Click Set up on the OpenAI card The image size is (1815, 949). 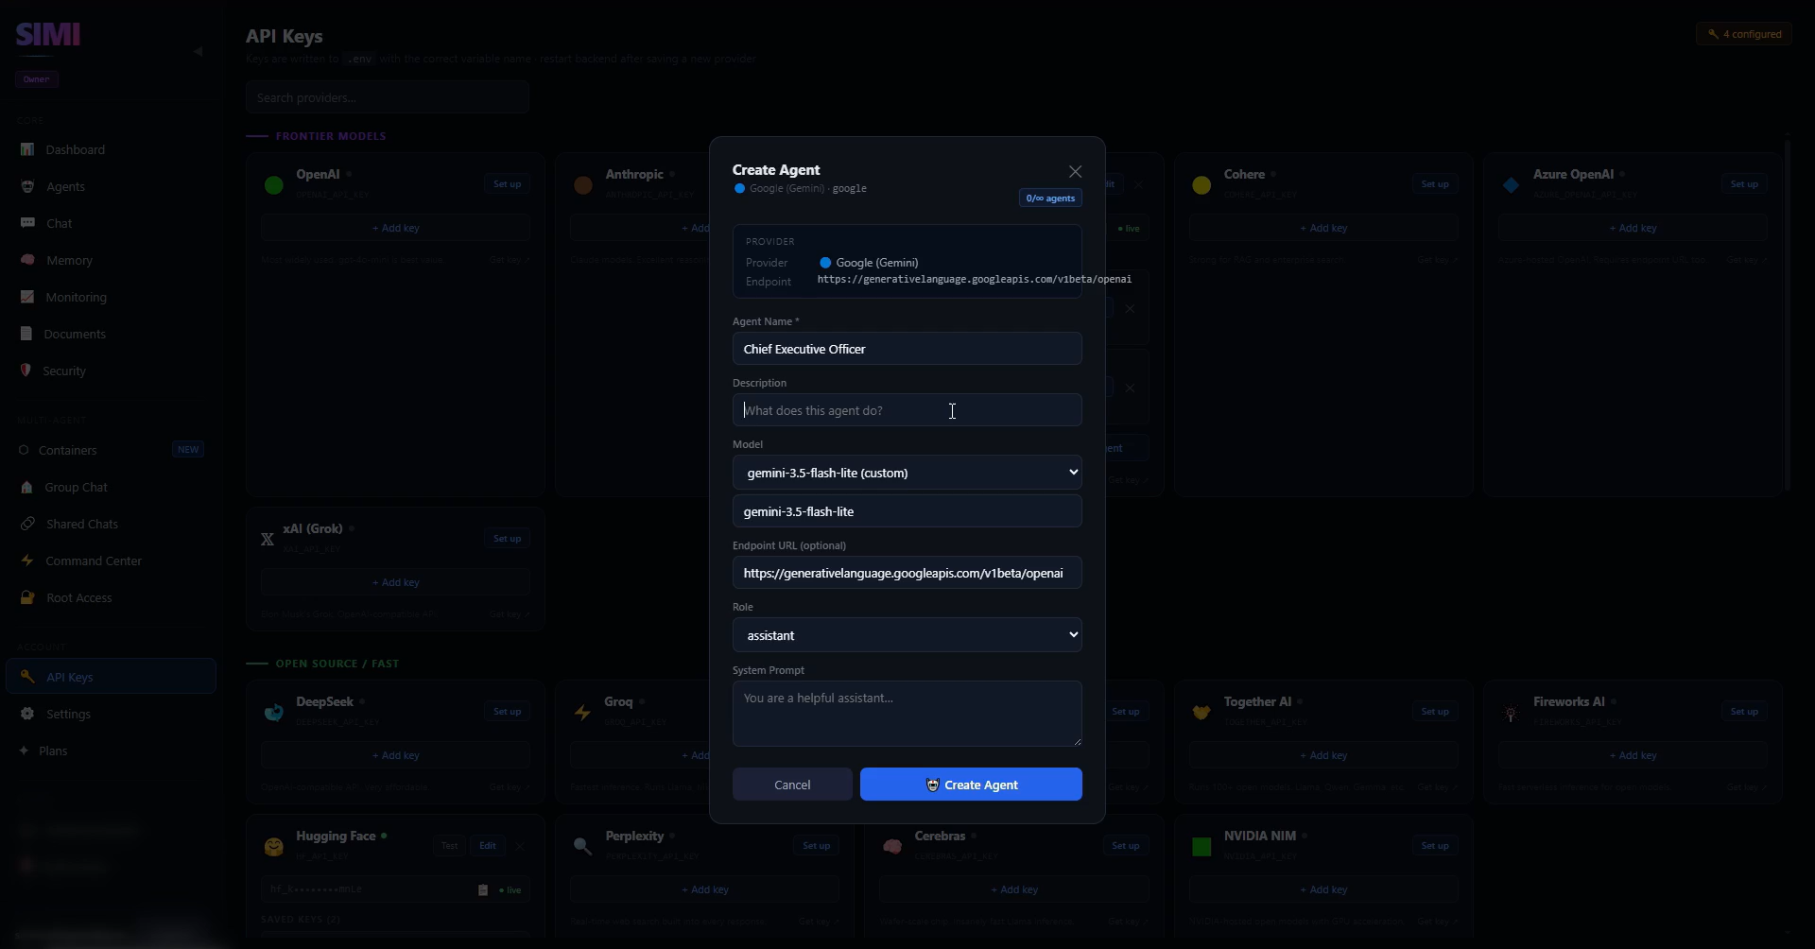(508, 184)
